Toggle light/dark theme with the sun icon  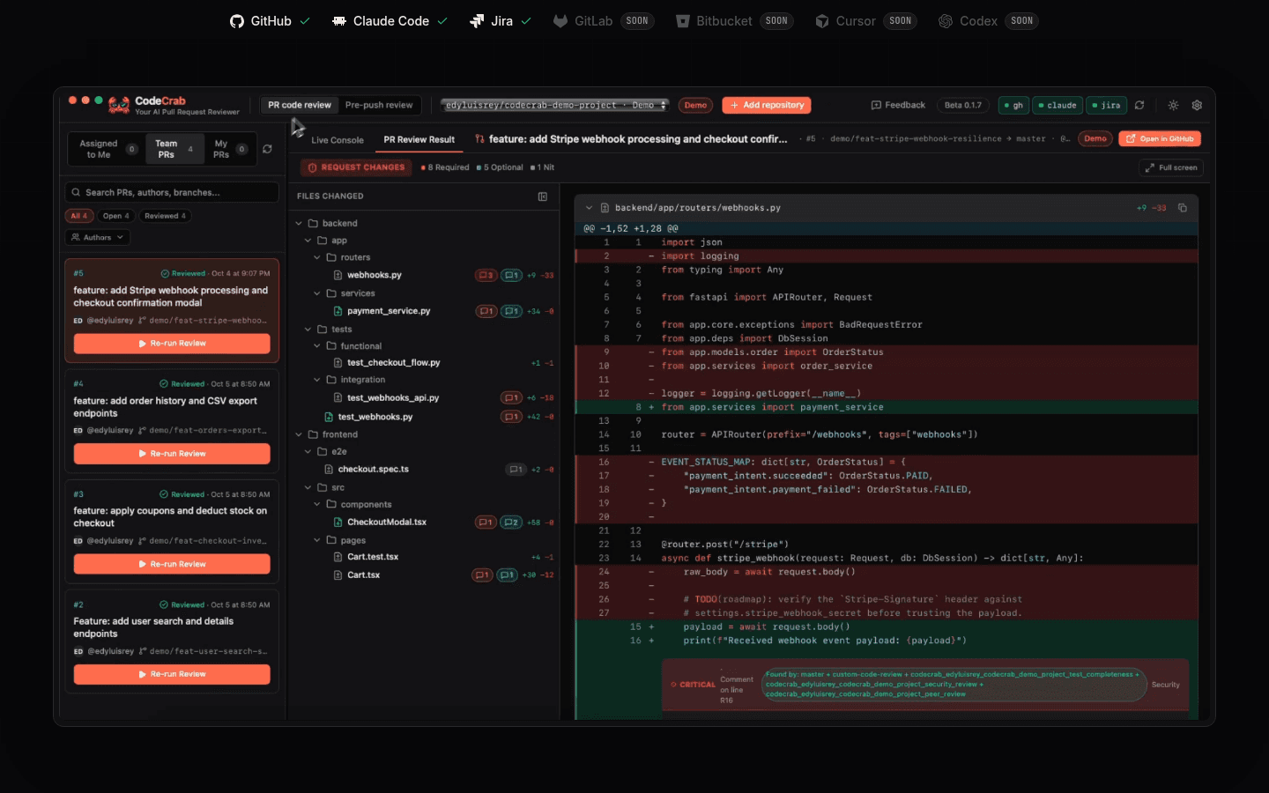pos(1173,105)
